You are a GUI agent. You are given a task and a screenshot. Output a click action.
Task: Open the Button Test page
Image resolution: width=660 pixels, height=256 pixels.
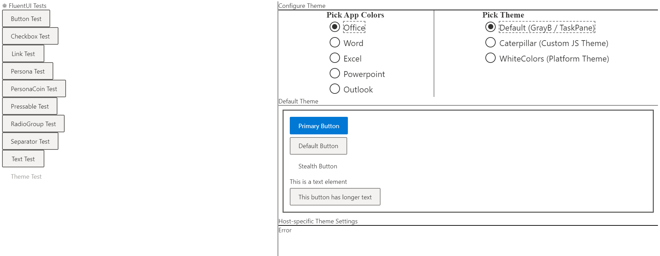(26, 19)
